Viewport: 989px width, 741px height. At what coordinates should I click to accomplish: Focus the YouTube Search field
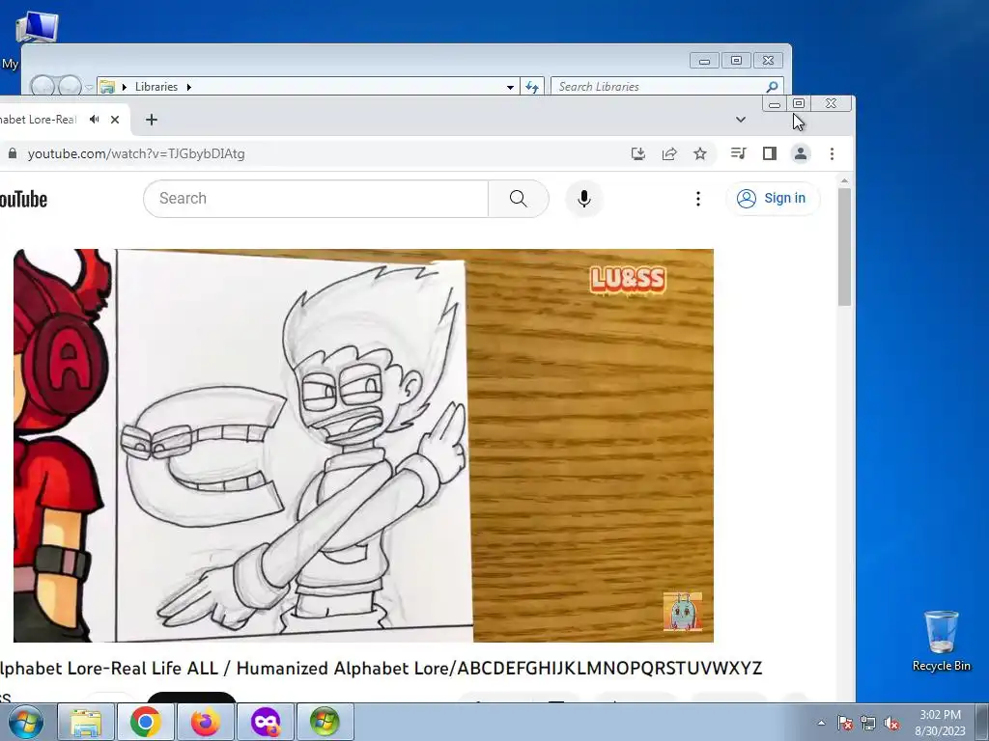tap(316, 199)
